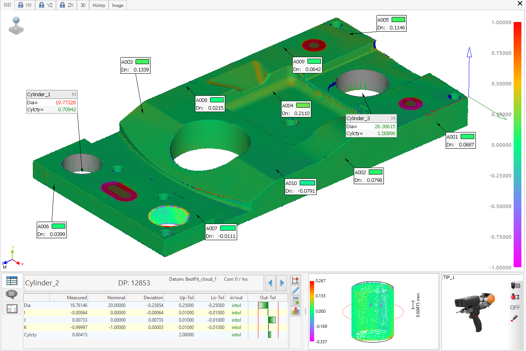Switch to the Image tab
The image size is (526, 351).
coord(117,5)
